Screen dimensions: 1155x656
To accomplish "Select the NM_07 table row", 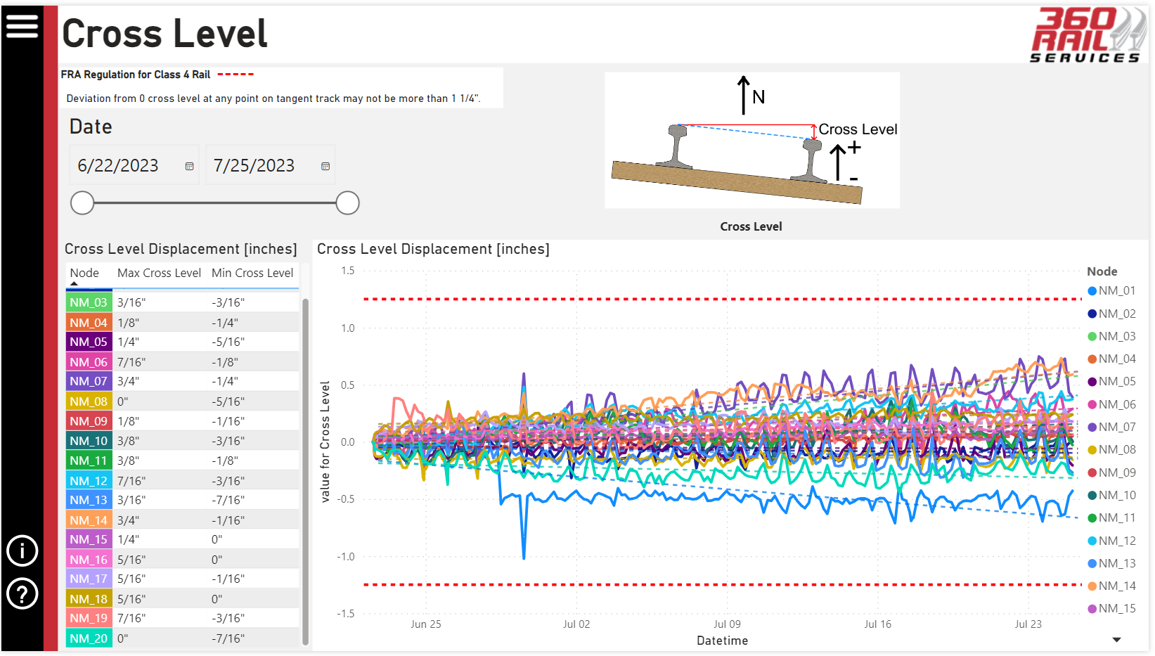I will (183, 381).
